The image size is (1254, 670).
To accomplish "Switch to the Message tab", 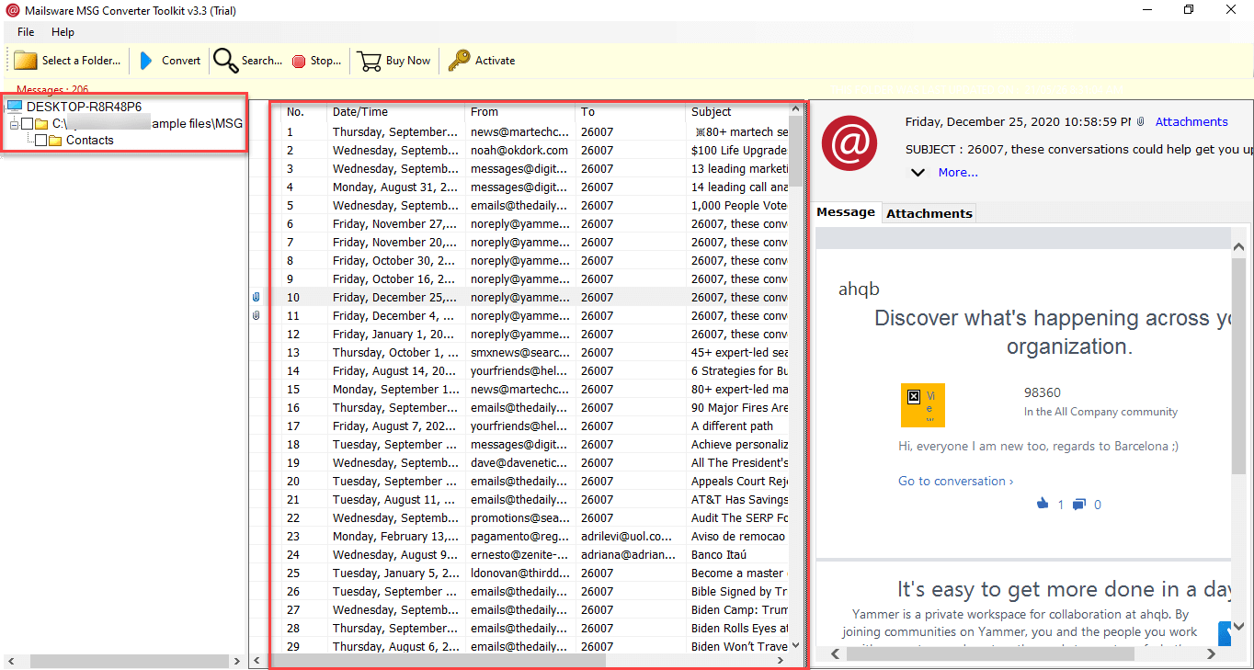I will (x=846, y=212).
